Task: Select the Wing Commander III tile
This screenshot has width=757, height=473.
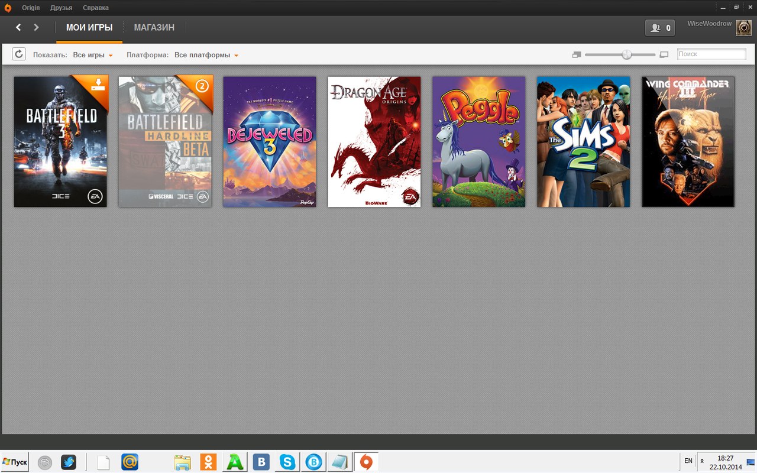Action: coord(688,142)
